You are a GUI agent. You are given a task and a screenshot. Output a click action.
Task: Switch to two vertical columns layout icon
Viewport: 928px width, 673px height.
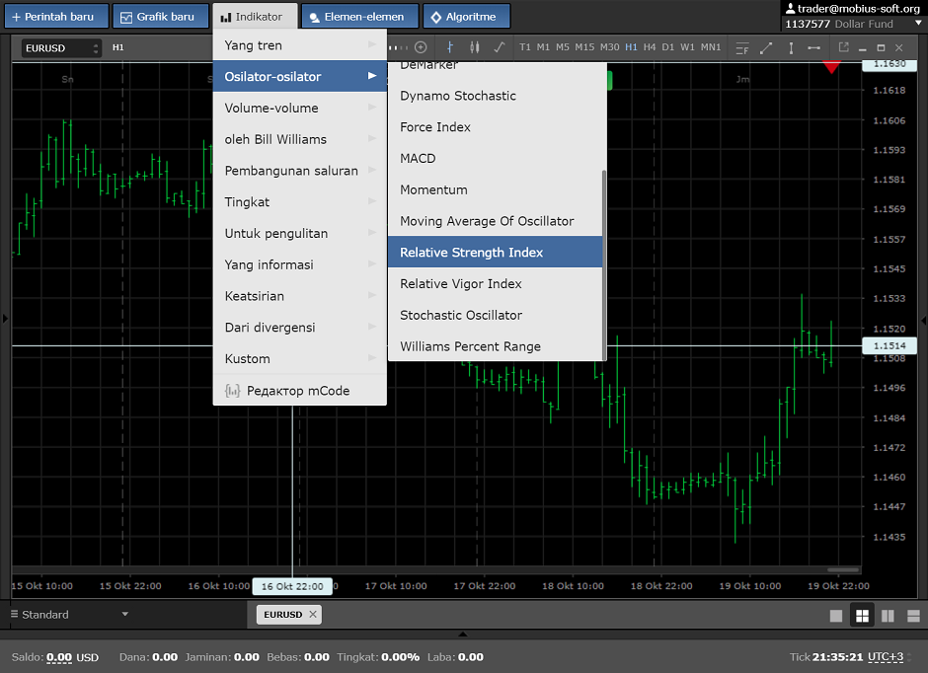click(888, 616)
